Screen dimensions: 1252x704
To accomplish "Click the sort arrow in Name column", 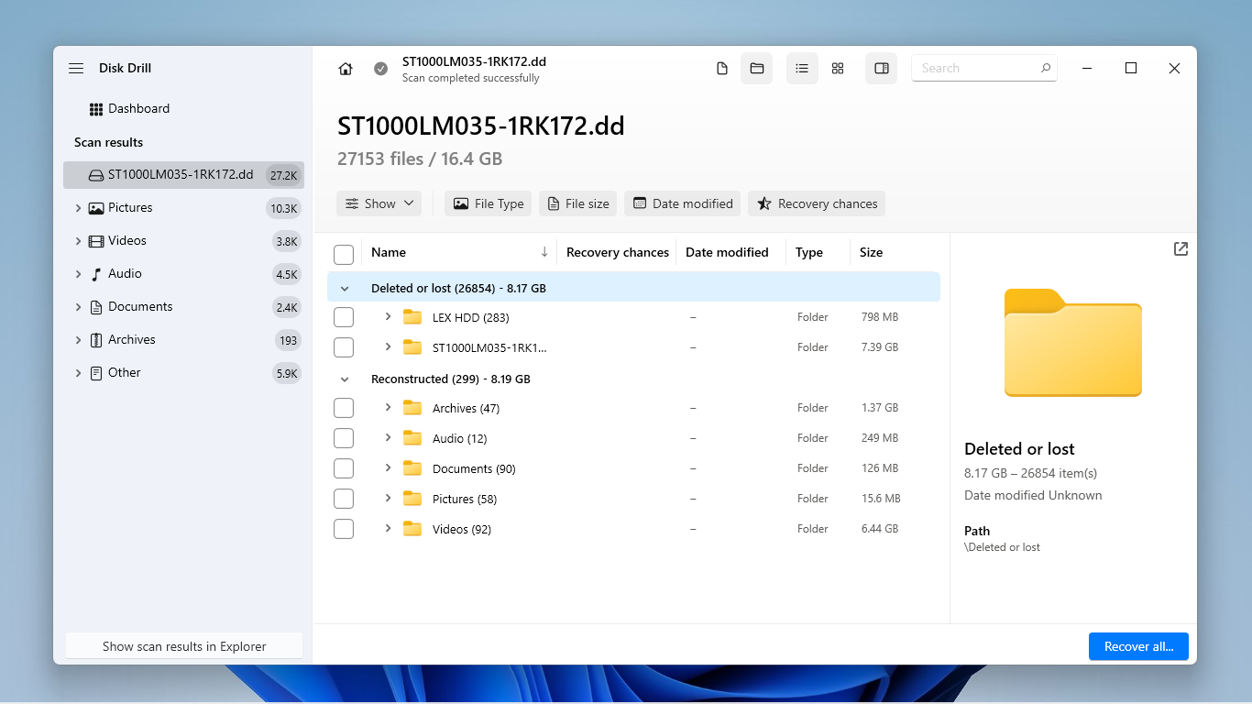I will coord(544,252).
